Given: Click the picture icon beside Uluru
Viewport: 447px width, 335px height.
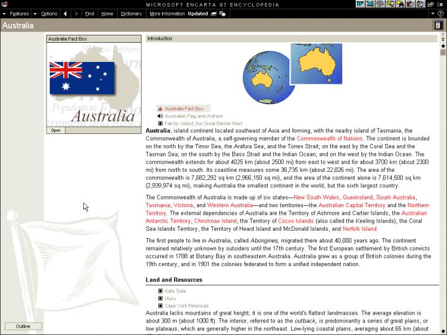Looking at the screenshot, I should 160,298.
